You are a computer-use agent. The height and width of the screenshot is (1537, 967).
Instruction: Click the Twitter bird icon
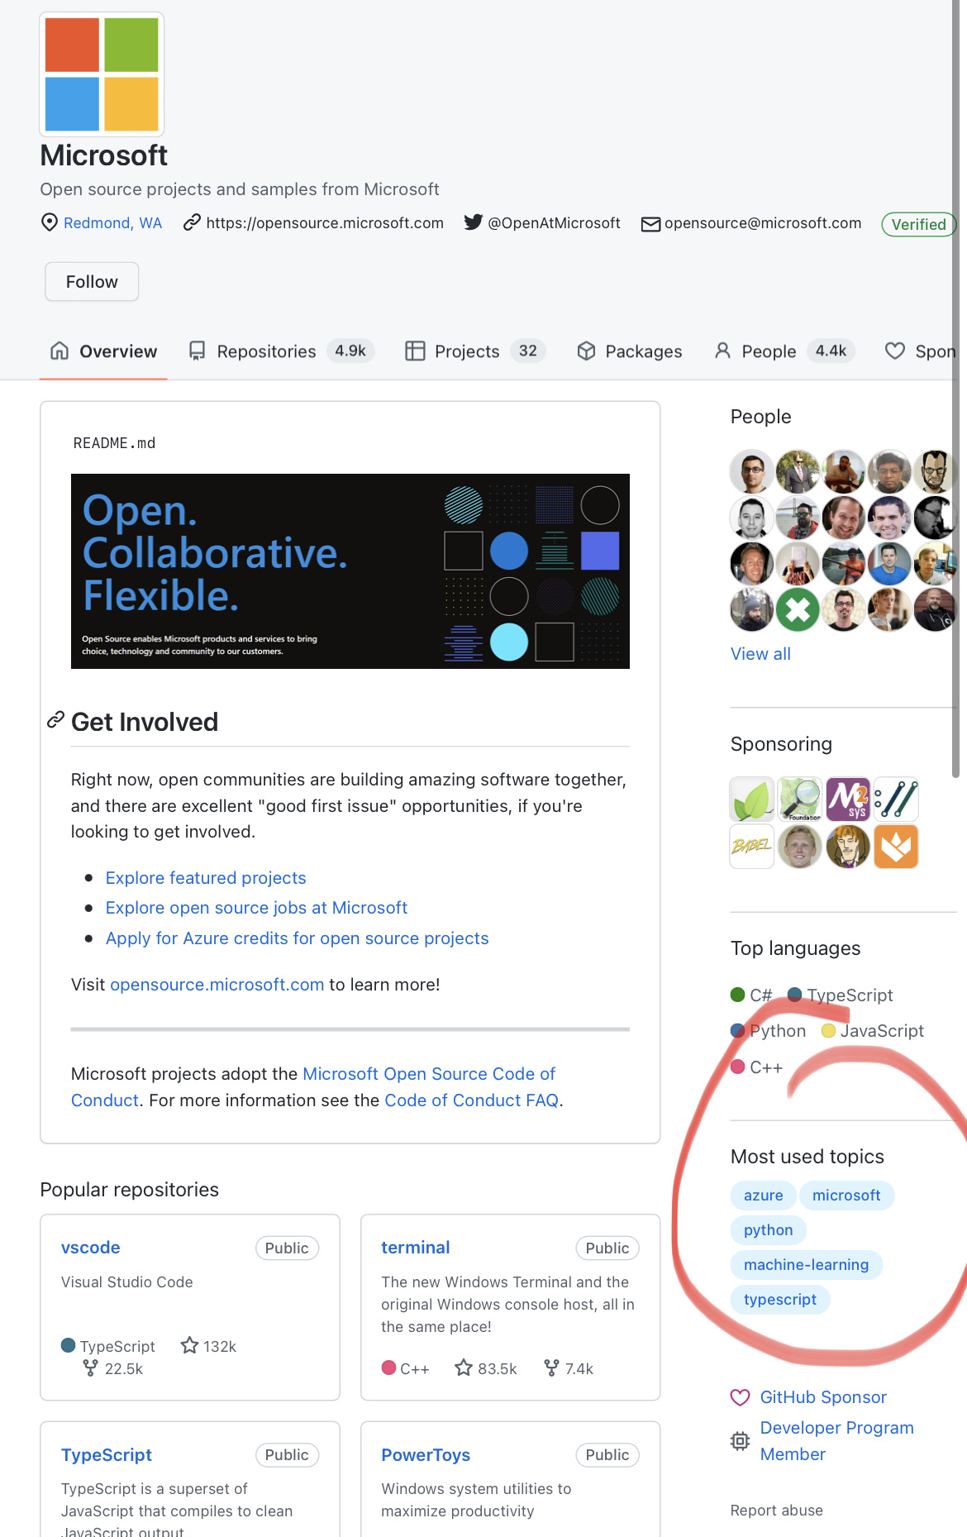click(x=473, y=222)
